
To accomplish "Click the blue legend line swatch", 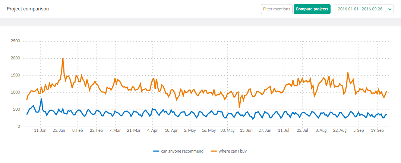I will [156, 151].
